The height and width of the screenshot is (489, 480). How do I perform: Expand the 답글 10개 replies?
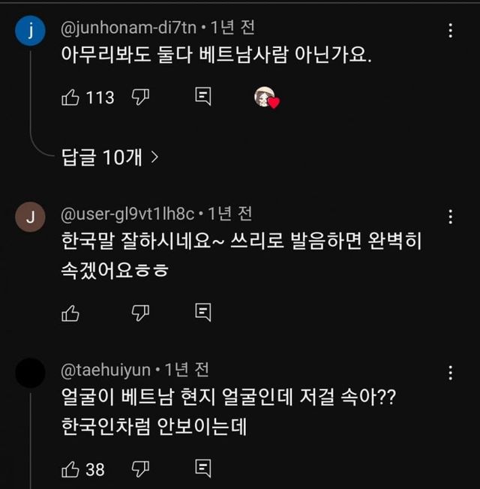point(109,157)
